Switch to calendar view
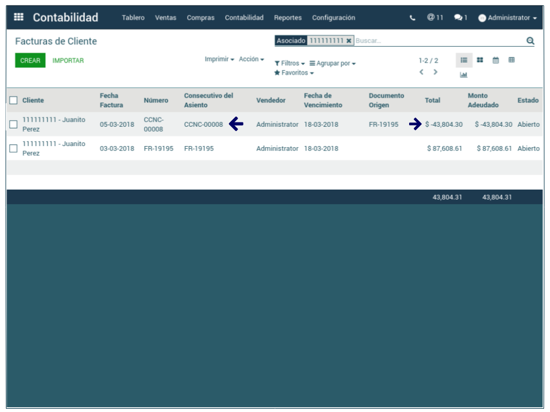 pos(496,60)
